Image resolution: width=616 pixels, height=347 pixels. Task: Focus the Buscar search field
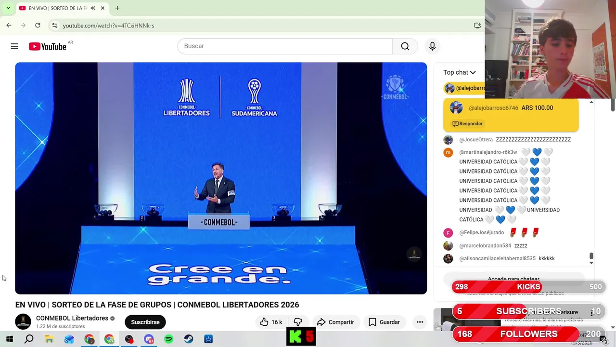coord(285,46)
